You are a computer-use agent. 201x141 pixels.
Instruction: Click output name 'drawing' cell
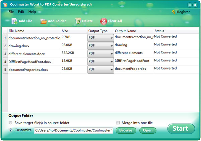tap(134, 46)
